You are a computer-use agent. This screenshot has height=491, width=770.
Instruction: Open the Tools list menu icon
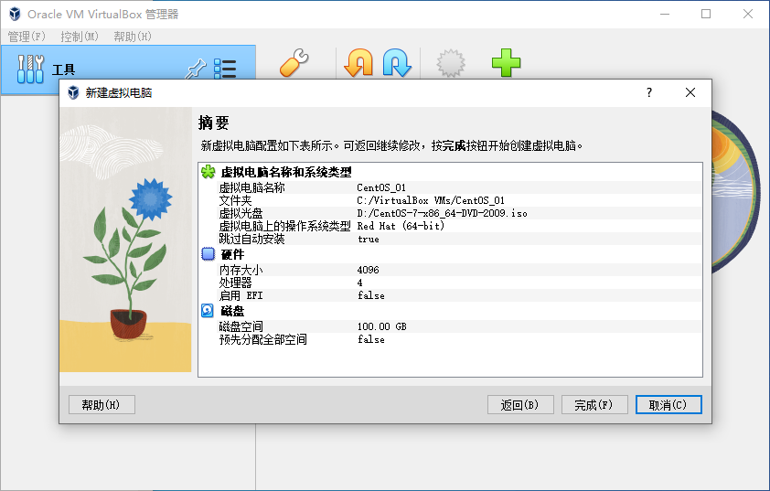tap(225, 69)
